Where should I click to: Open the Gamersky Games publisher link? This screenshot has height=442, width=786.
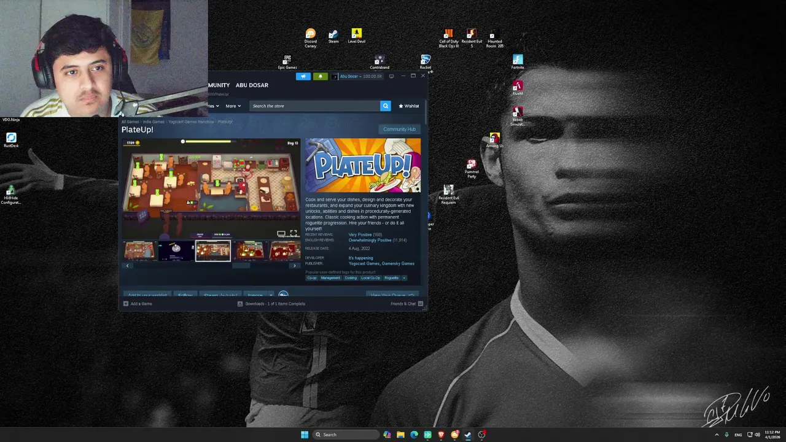pyautogui.click(x=398, y=263)
